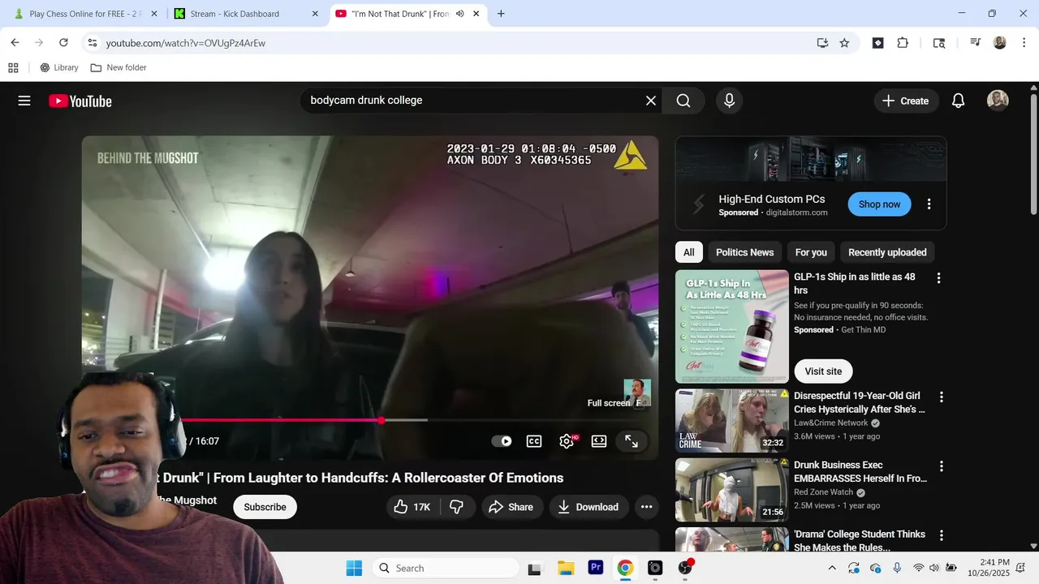Open the Disrespectful 19-Year-Old Girl thumbnail

click(x=731, y=421)
